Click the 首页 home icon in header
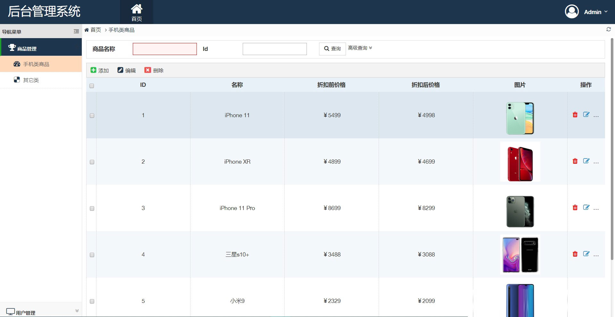This screenshot has height=317, width=615. [x=137, y=12]
